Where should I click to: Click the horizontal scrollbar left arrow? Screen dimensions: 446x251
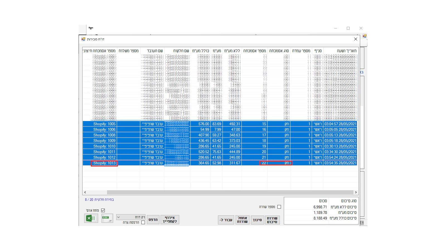tap(85, 192)
